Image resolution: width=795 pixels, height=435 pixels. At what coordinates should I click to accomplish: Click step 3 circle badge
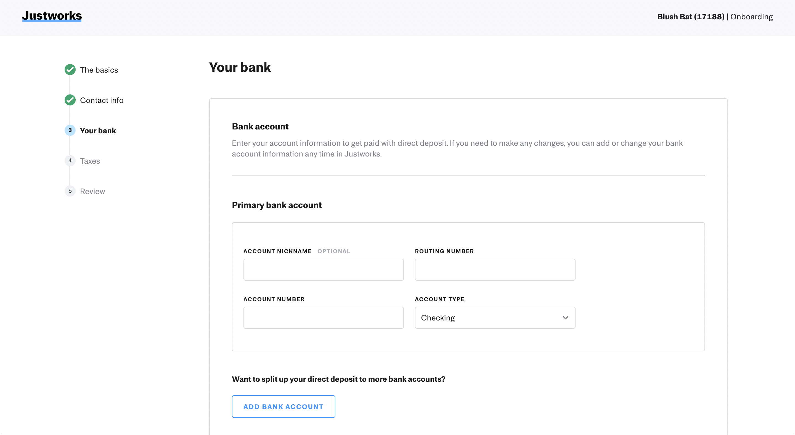coord(70,130)
